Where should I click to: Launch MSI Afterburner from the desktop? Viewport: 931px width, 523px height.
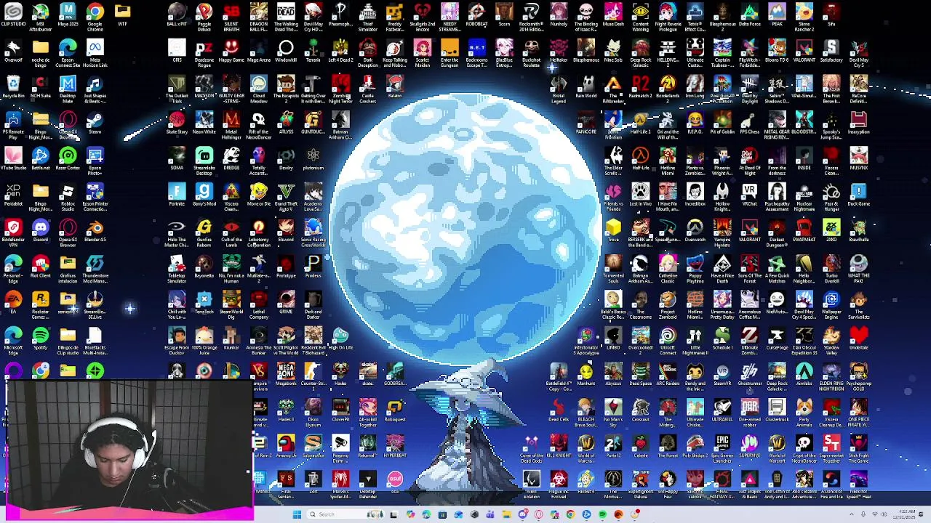click(41, 16)
